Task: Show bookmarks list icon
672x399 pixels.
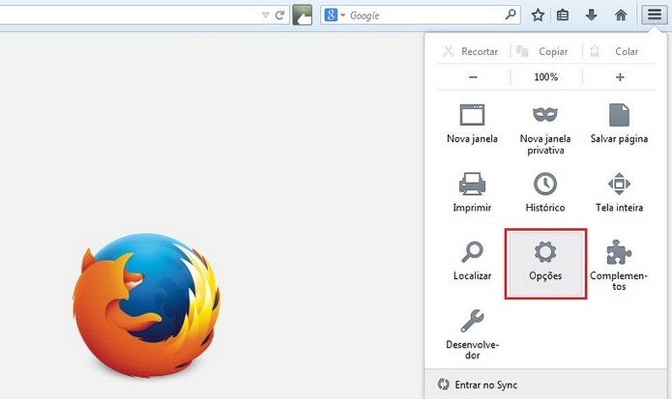Action: (562, 16)
